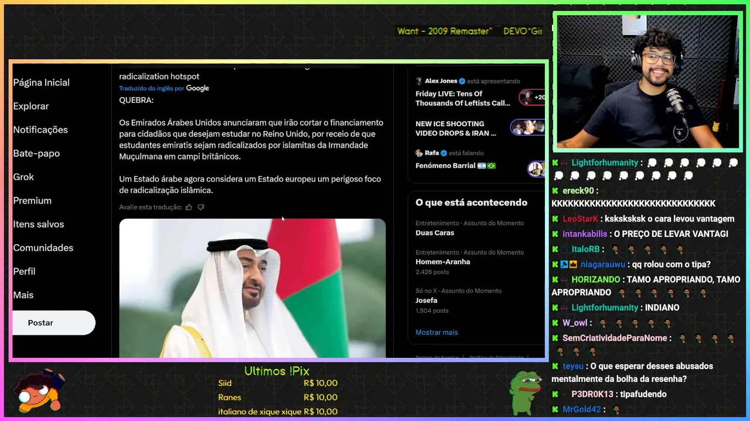Screen dimensions: 750x421
Task: Click the 'QUEBRA:' text in post
Action: (136, 100)
